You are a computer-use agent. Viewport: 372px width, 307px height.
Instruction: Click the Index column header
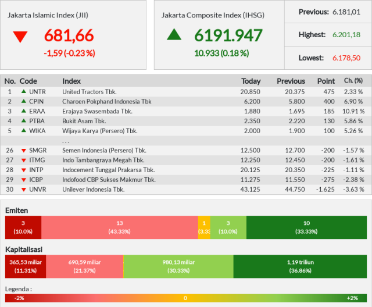[71, 81]
